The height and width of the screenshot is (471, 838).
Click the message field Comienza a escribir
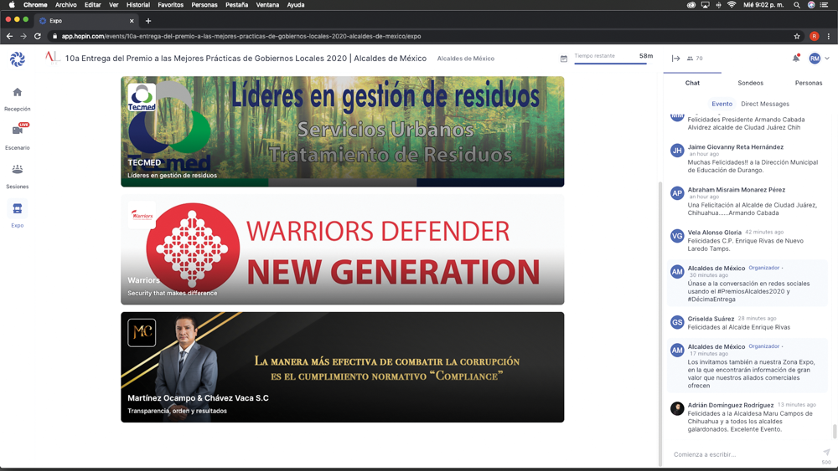click(744, 454)
